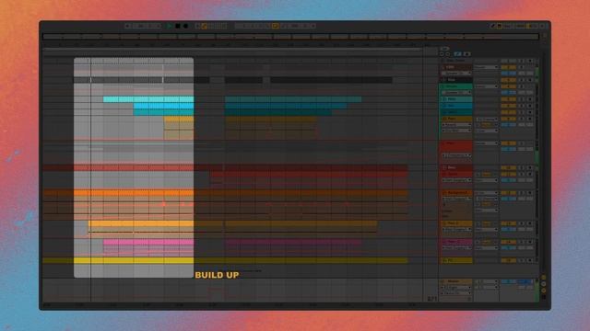Arm the cyan track for recording
The width and height of the screenshot is (590, 331).
(x=530, y=99)
